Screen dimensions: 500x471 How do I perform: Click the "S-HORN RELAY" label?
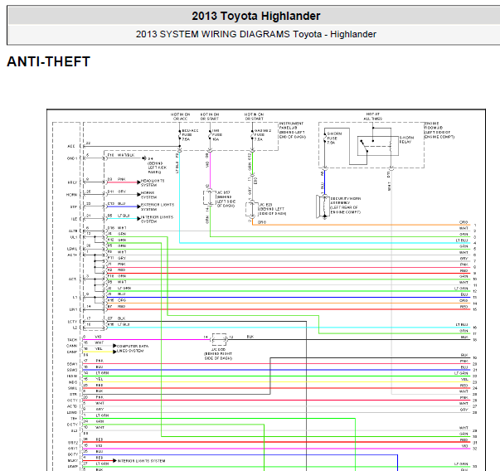pos(406,139)
